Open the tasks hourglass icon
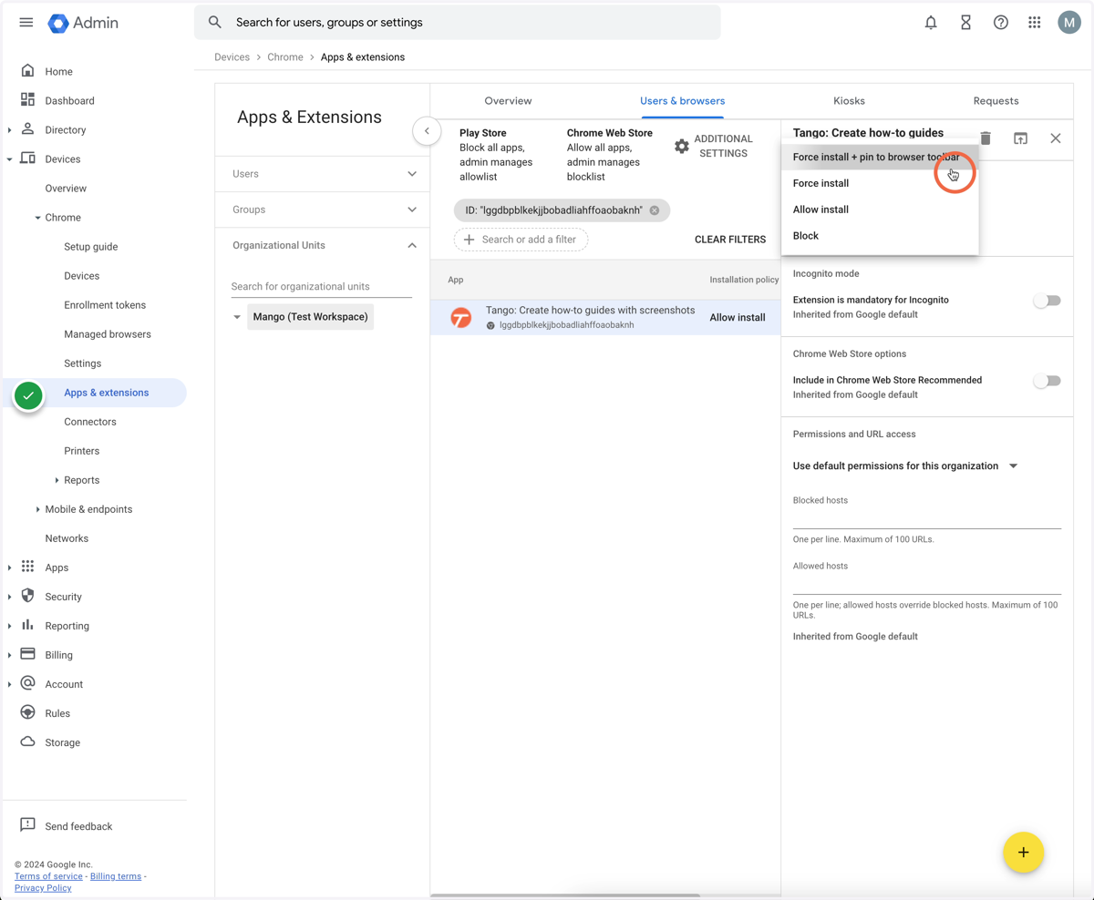This screenshot has width=1094, height=900. (965, 23)
